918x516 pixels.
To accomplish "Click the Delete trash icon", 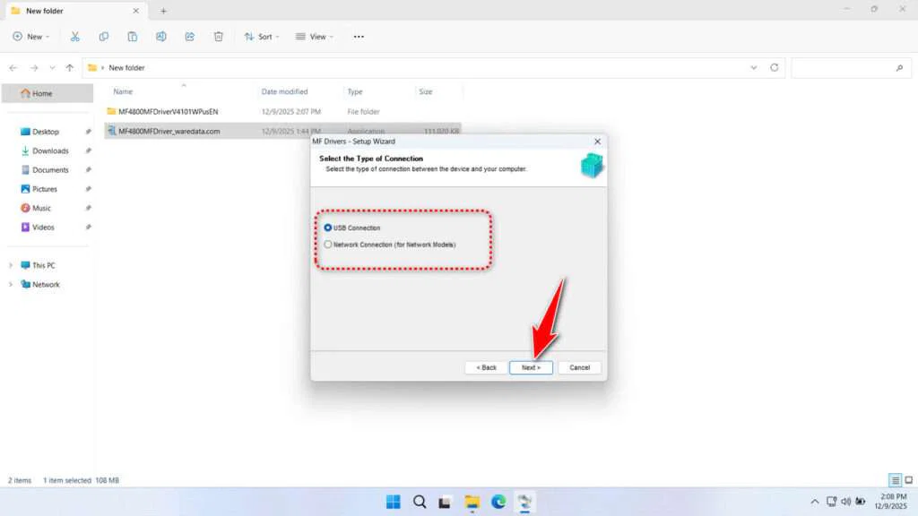I will tap(218, 36).
